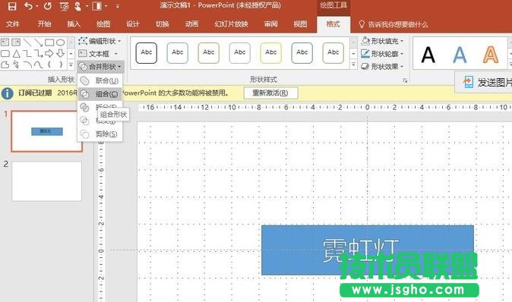Viewport: 512px width, 302px height.
Task: Select the rectangle shape in gallery
Action: 49,42
